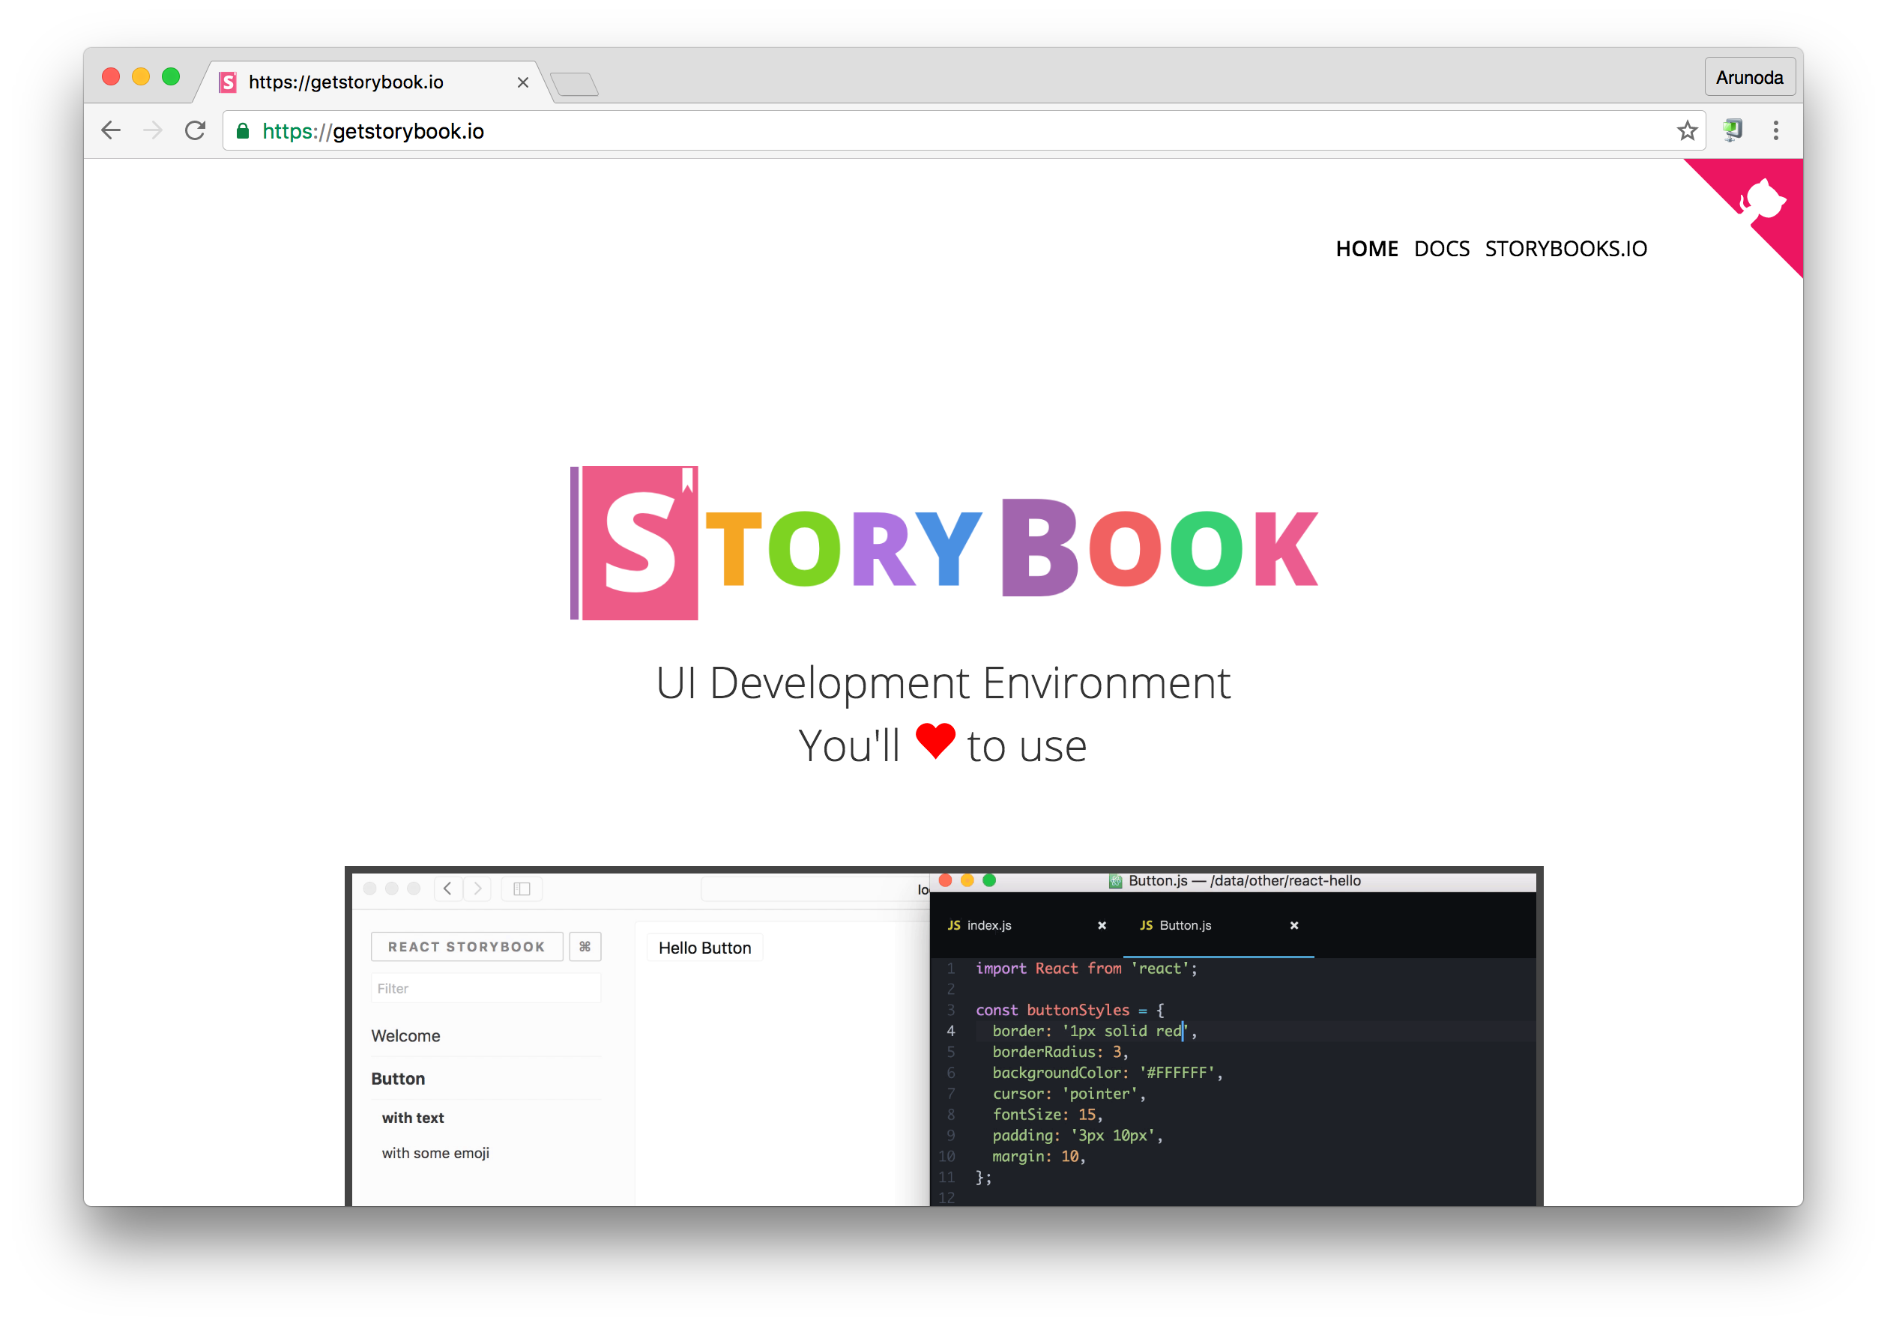The width and height of the screenshot is (1887, 1326).
Task: Open the STORYBOOKS.IO link
Action: (x=1565, y=249)
